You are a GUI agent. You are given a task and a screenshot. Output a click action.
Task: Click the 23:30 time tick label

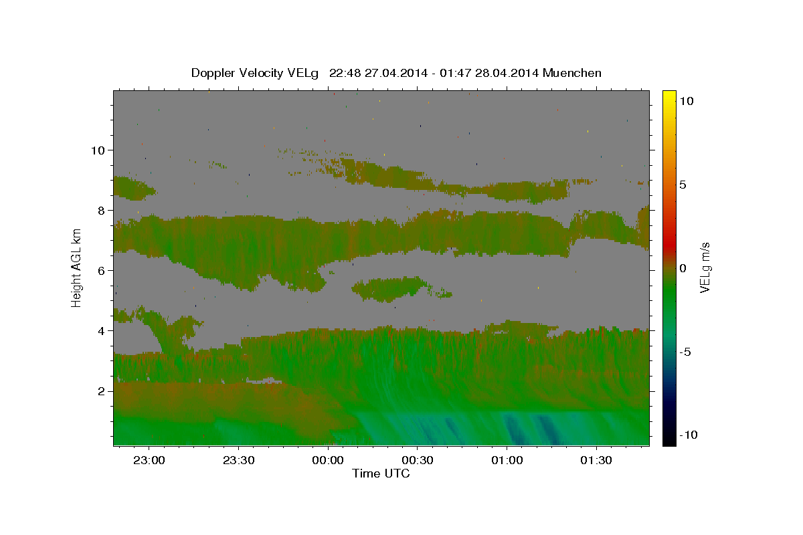point(238,460)
